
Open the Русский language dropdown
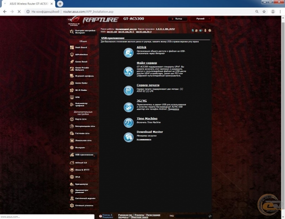point(201,19)
